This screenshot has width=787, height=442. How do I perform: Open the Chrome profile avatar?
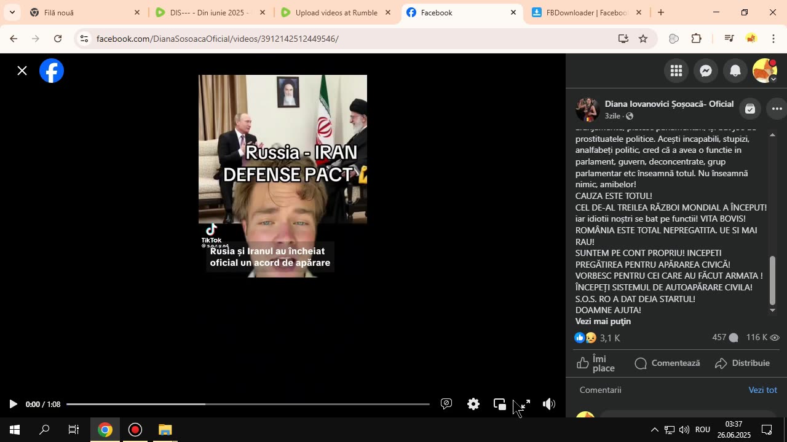[751, 39]
